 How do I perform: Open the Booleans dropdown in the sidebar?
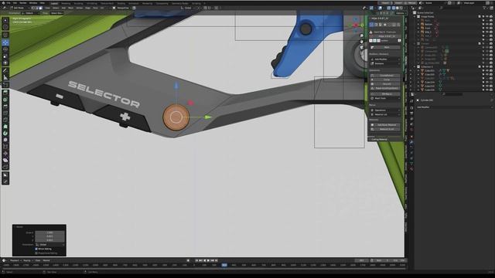(x=385, y=63)
